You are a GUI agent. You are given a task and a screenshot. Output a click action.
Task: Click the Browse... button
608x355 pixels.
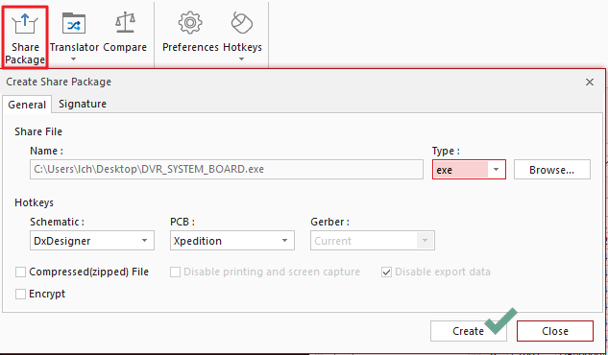tap(552, 170)
